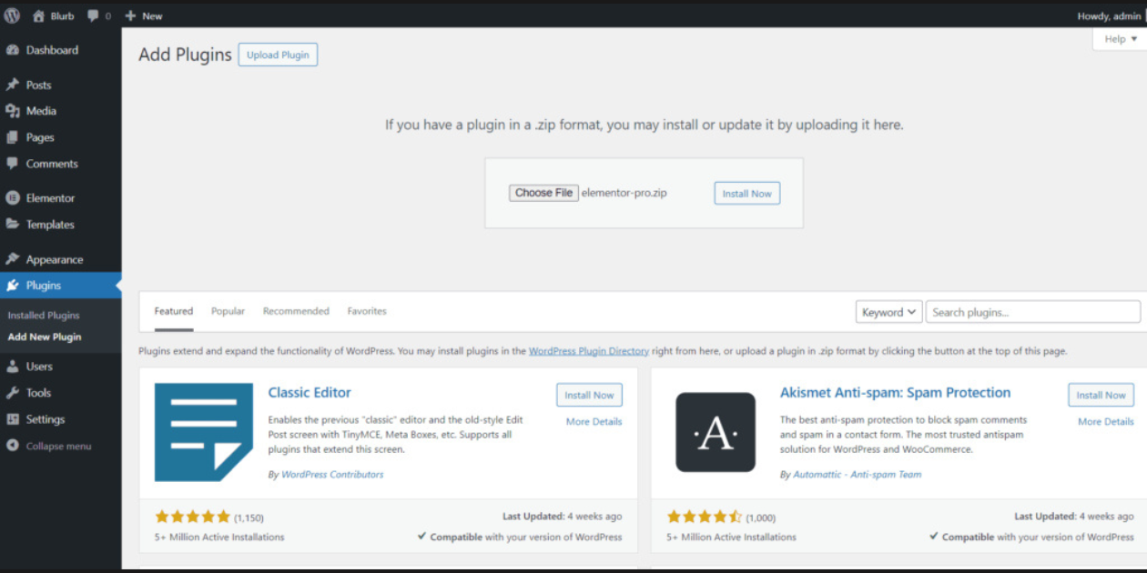Click the WordPress logo in admin bar

pyautogui.click(x=12, y=15)
